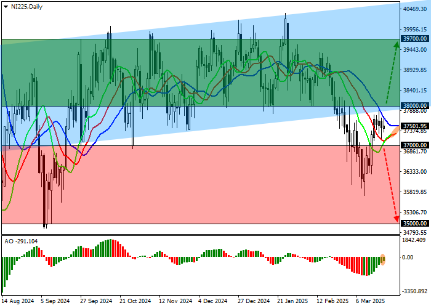
Task: Click the orange ellipse on AO histogram
Action: click(384, 259)
